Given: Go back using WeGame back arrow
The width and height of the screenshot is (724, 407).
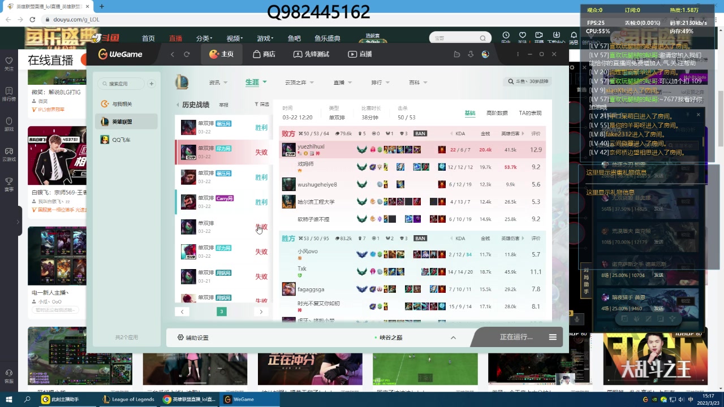Looking at the screenshot, I should click(x=173, y=54).
